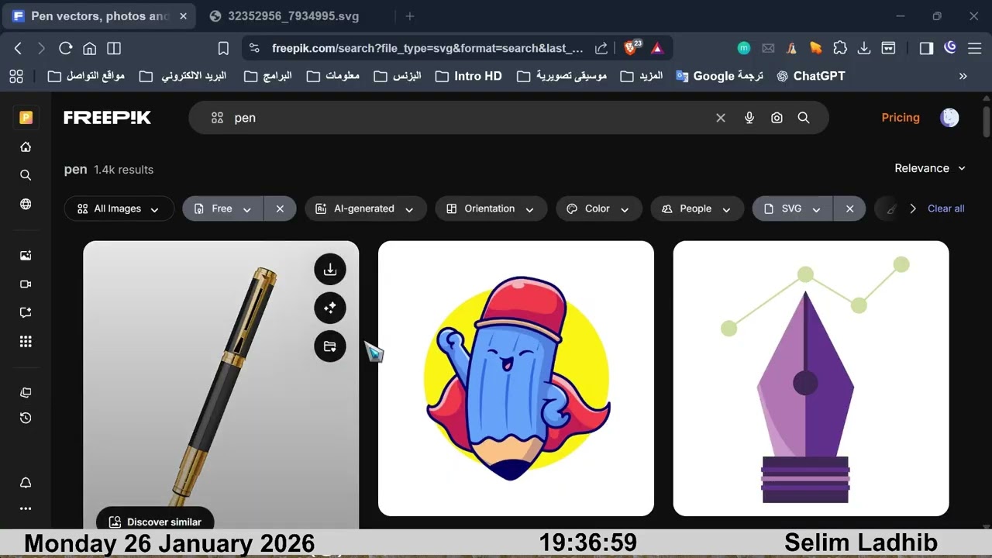
Task: Open the Relevance sort dropdown
Action: (930, 168)
